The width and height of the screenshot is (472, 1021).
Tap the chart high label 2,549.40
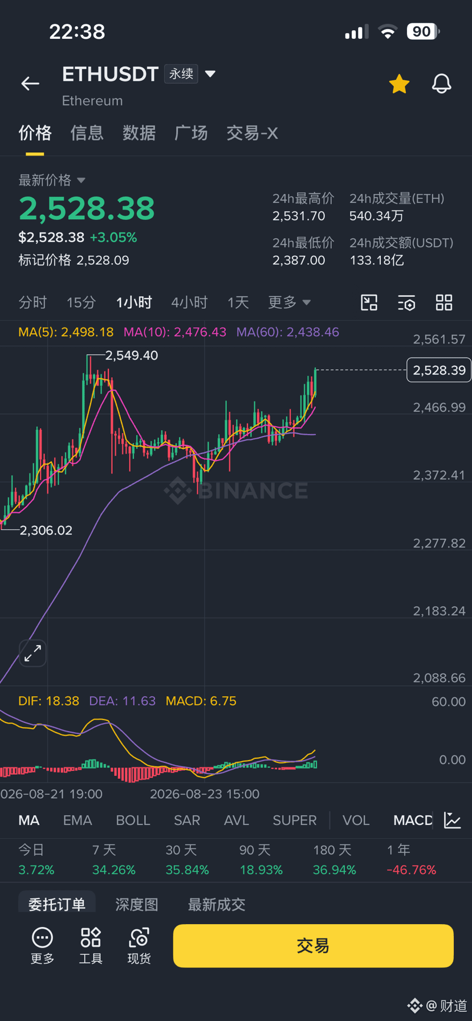tap(132, 356)
